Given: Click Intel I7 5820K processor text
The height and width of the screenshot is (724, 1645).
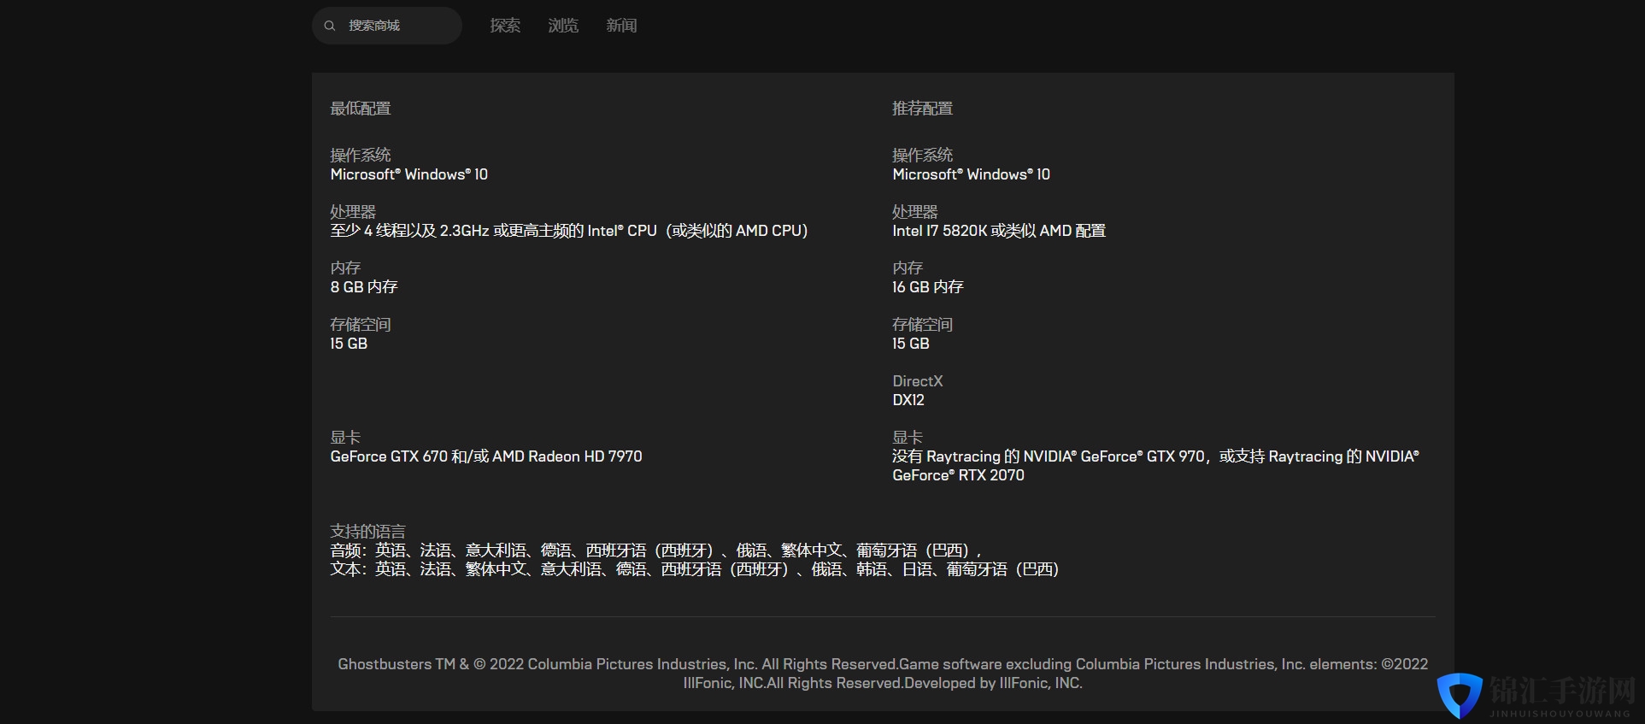Looking at the screenshot, I should coord(999,231).
